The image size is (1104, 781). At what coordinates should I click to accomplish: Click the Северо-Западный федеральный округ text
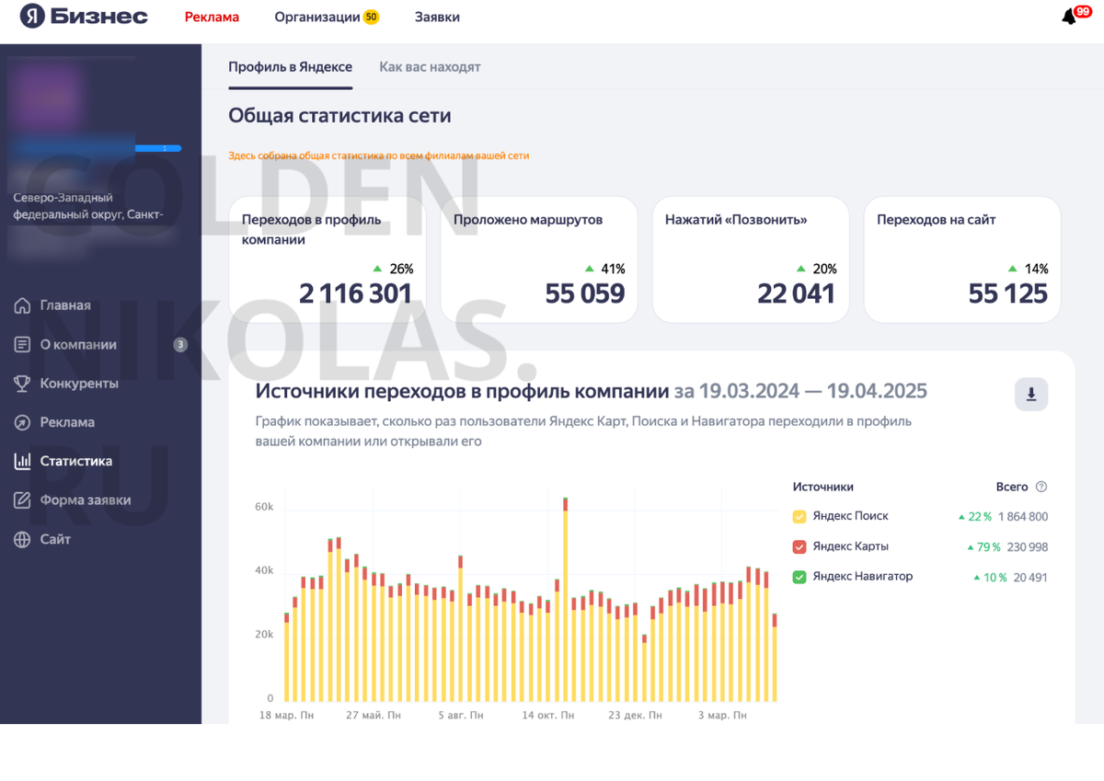tap(88, 206)
